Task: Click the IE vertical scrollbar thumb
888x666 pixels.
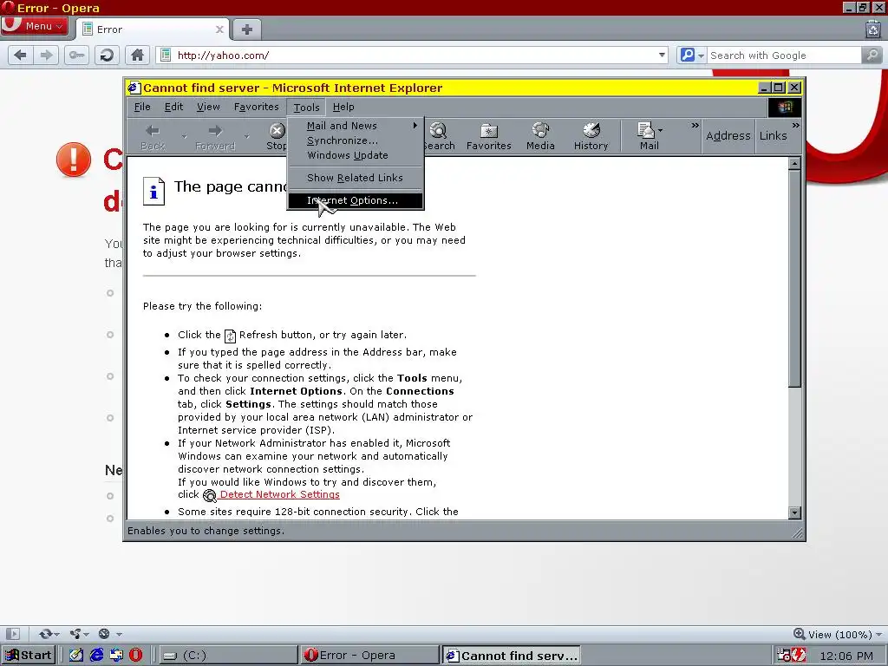Action: pyautogui.click(x=794, y=278)
